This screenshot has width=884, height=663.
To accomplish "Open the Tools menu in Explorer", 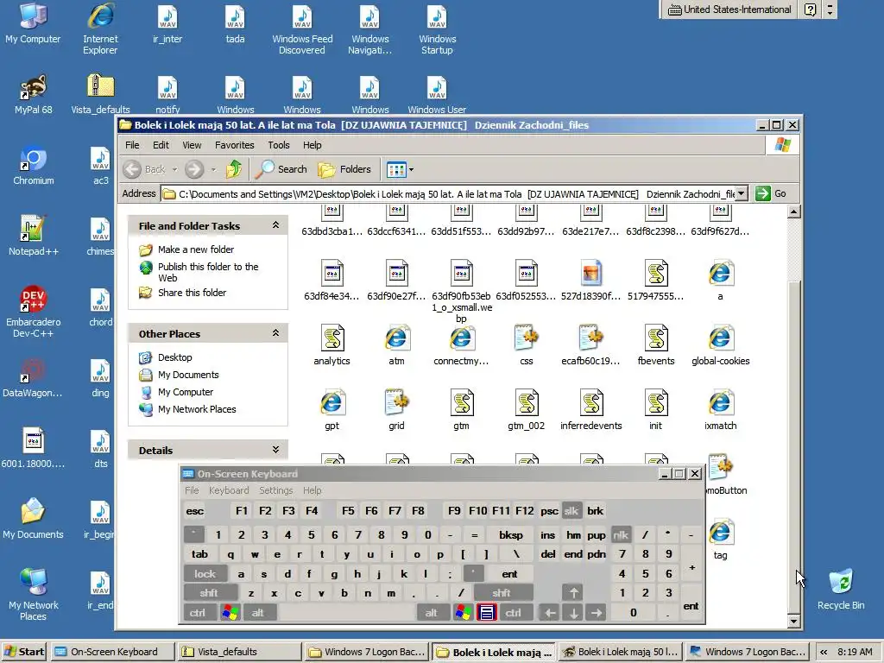I will (279, 145).
